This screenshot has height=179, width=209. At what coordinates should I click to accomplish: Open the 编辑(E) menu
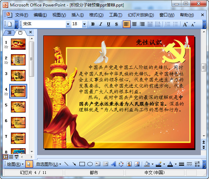coord(40,15)
